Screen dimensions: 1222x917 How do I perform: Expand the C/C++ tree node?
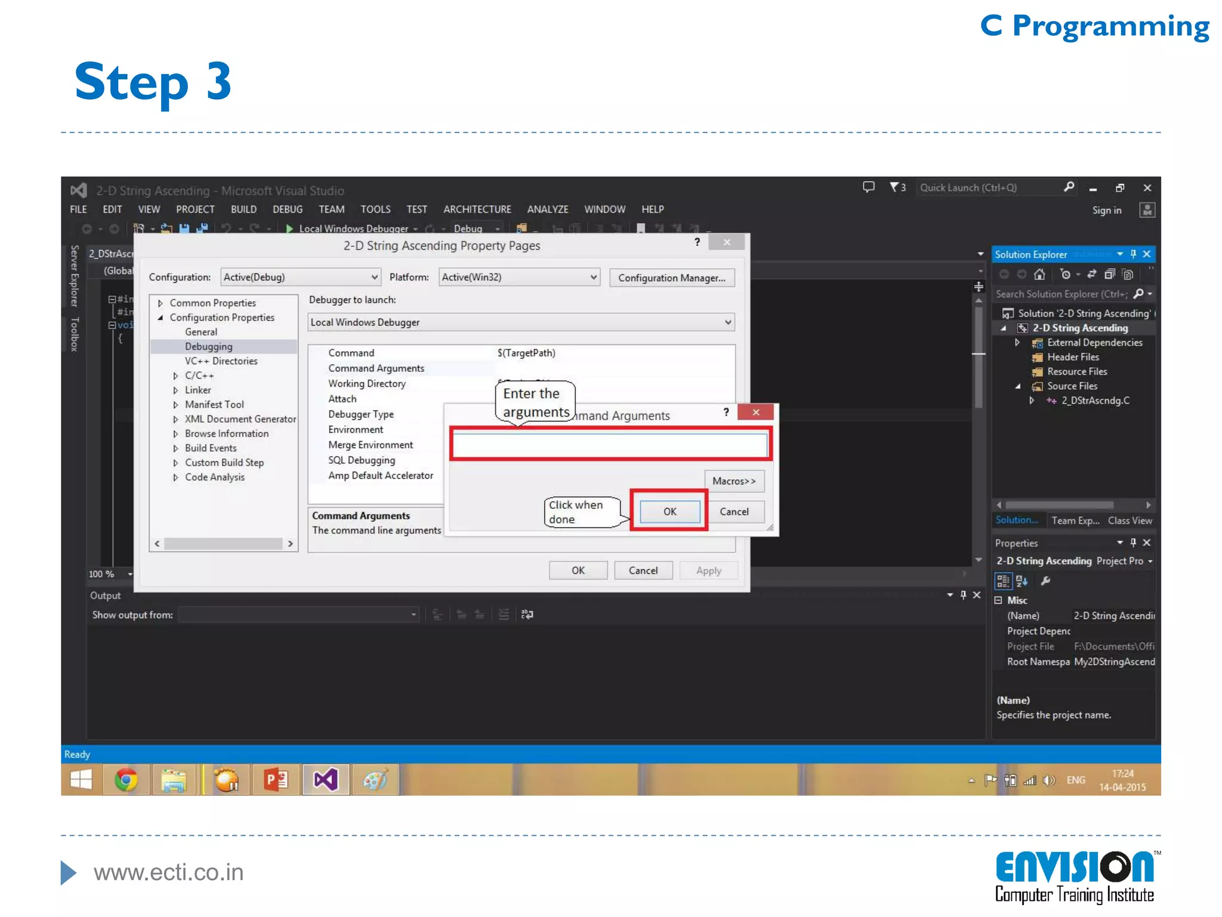(175, 376)
